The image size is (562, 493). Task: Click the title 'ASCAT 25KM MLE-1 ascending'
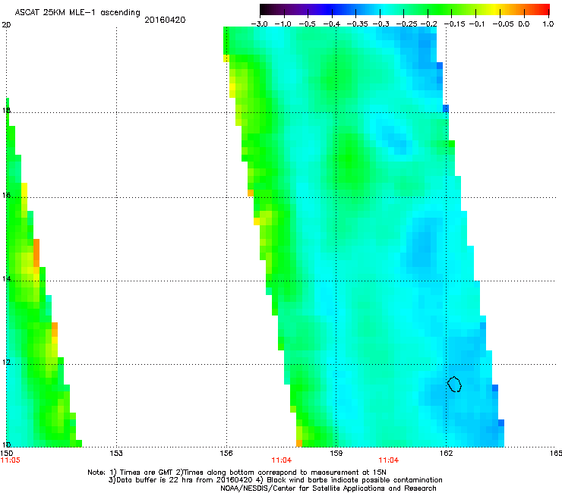click(x=77, y=13)
